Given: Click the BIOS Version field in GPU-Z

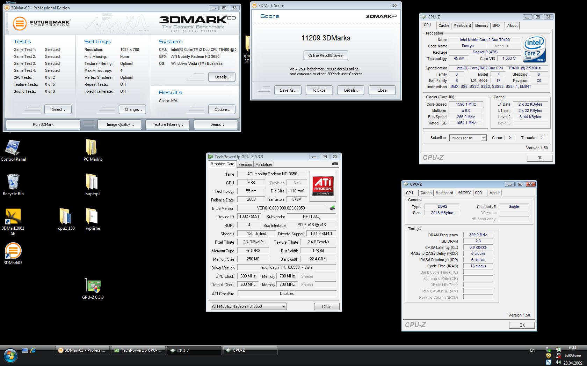Looking at the screenshot, I should 282,208.
